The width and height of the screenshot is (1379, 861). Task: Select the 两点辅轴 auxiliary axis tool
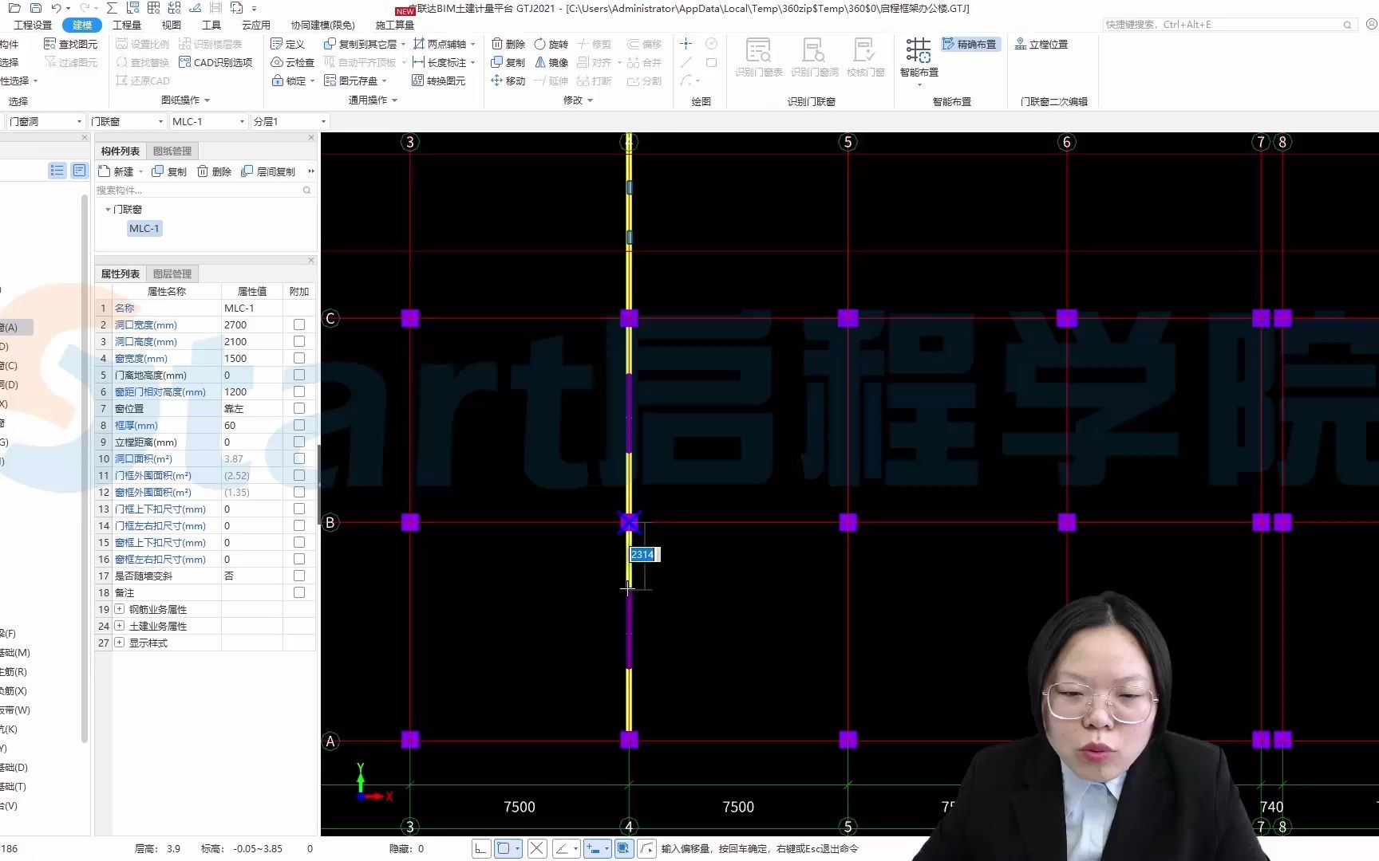(x=441, y=44)
